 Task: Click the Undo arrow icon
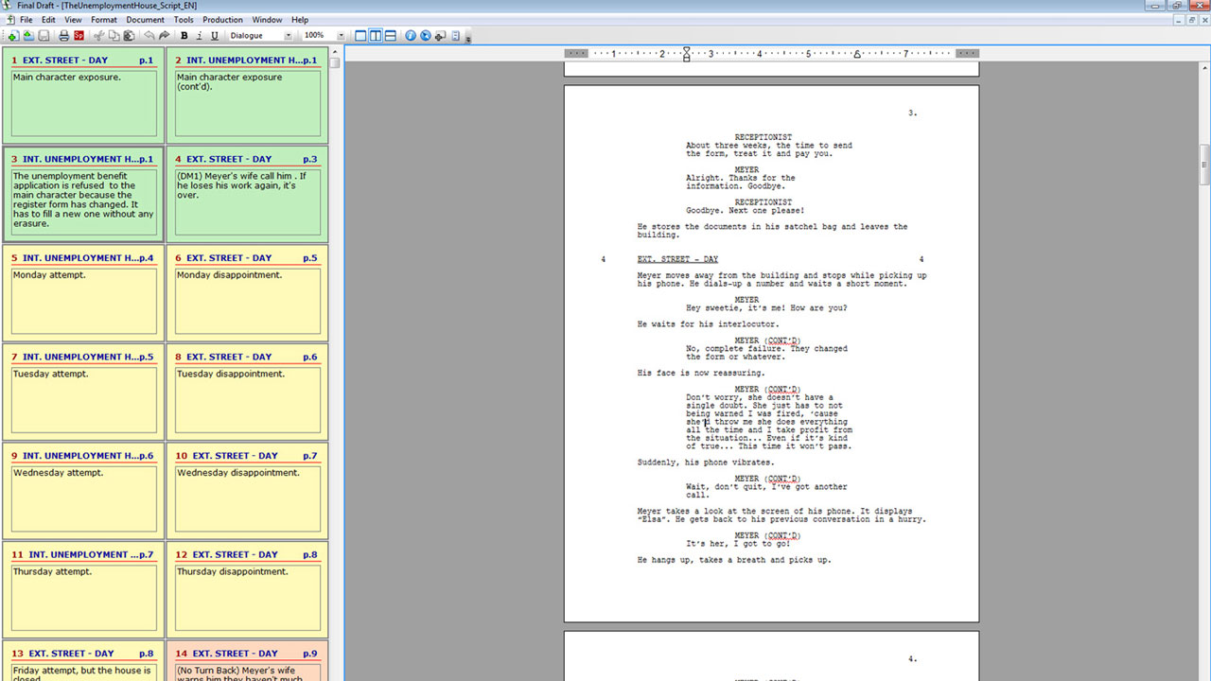tap(149, 36)
